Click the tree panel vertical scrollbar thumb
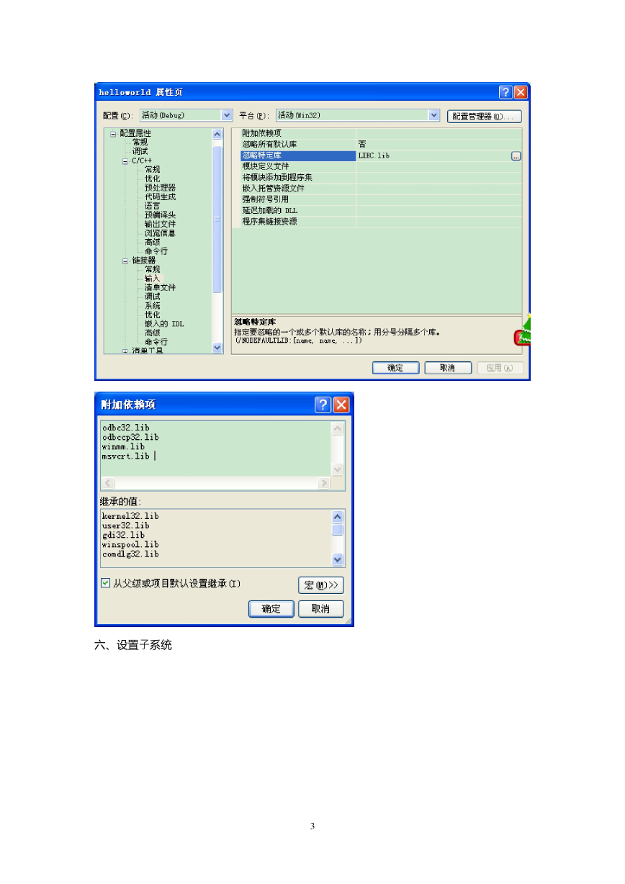The height and width of the screenshot is (884, 625). point(217,219)
